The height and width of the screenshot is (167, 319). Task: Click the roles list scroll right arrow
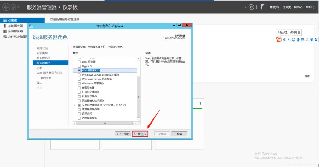pos(135,123)
